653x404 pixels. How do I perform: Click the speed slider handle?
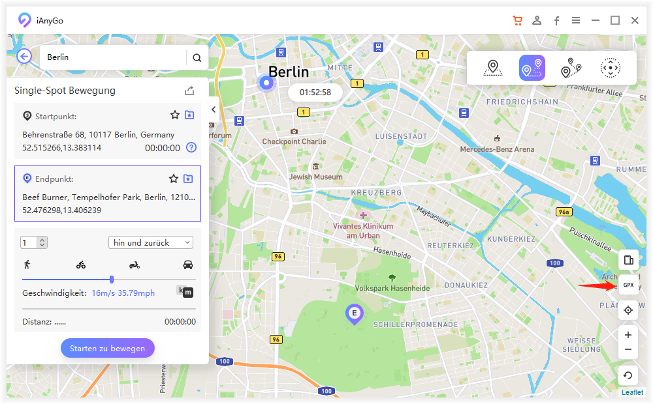point(112,280)
